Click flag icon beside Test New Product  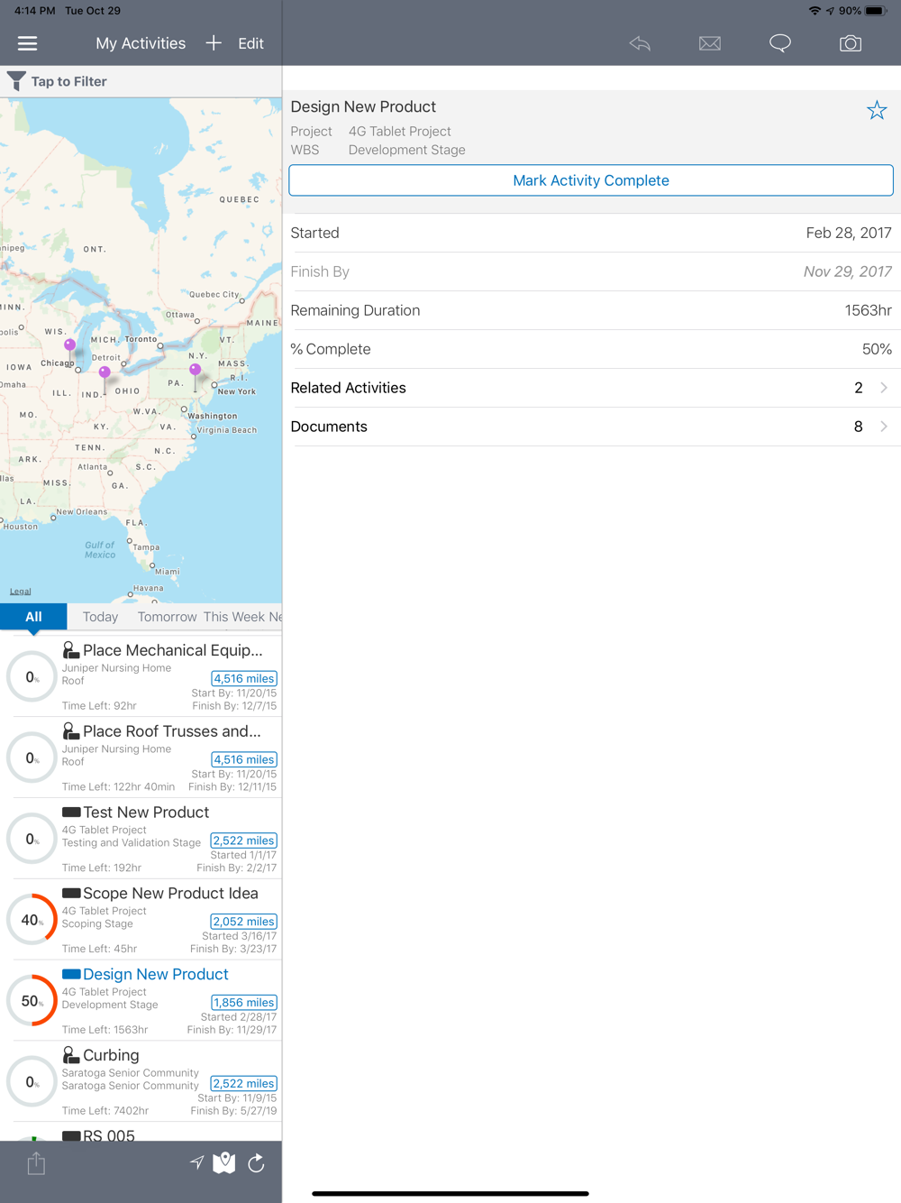click(71, 813)
